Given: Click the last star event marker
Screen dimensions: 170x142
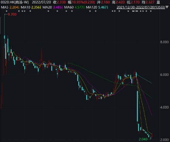Looking at the screenshot, I should click(151, 11).
